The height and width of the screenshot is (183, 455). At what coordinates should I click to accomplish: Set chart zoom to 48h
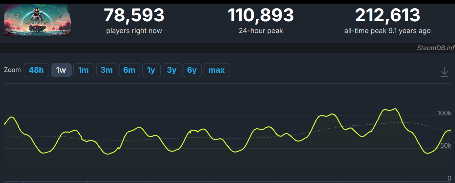click(x=36, y=70)
